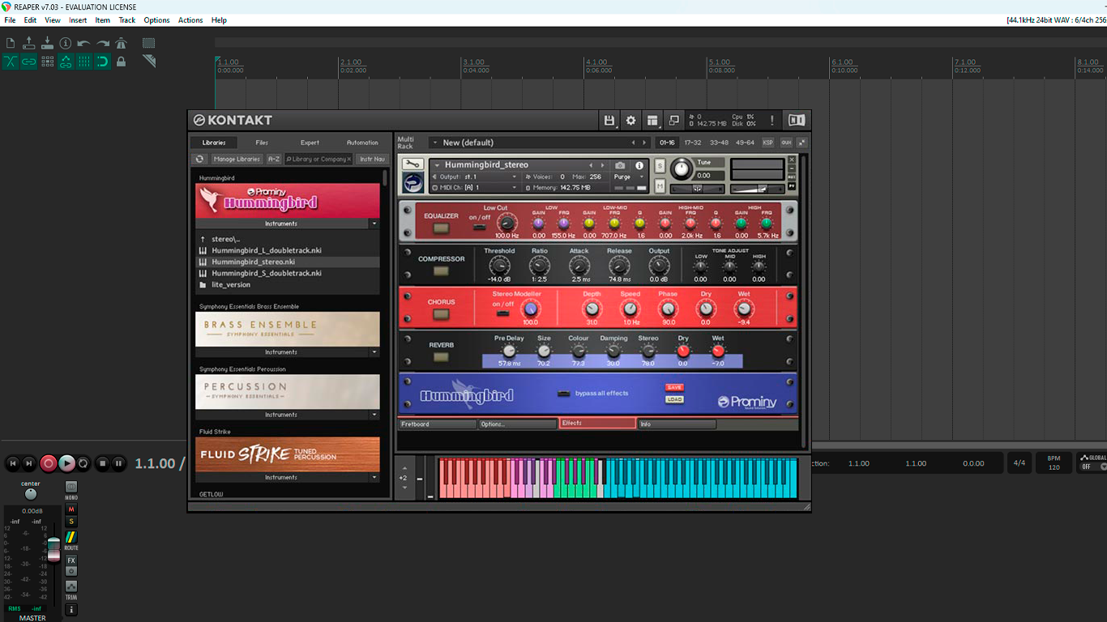Viewport: 1107px width, 622px height.
Task: Open the Options menu in REAPER
Action: (x=156, y=20)
